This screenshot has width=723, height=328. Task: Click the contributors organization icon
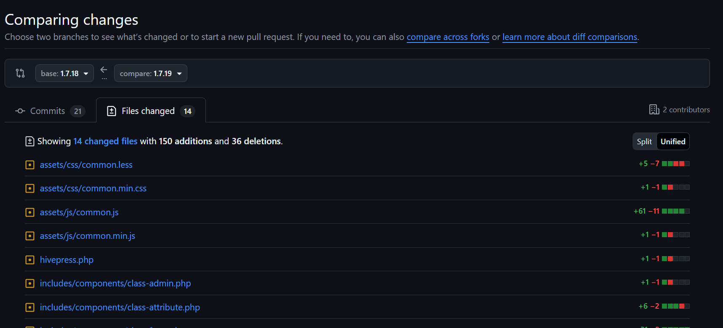click(x=654, y=110)
